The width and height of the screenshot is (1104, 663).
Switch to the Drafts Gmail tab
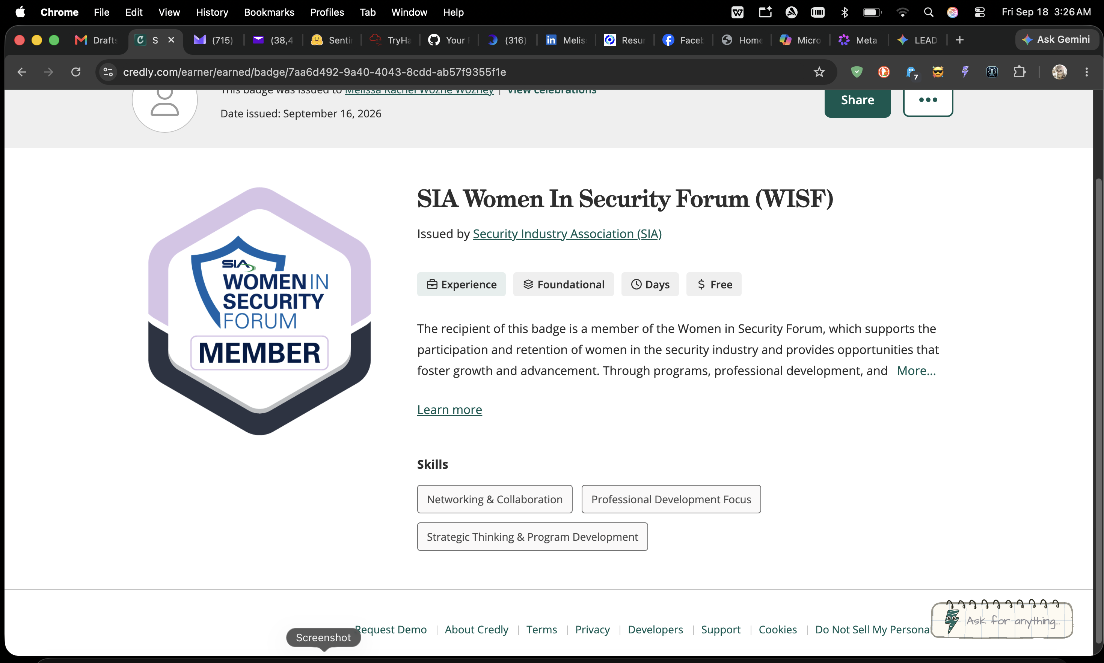[x=96, y=40]
